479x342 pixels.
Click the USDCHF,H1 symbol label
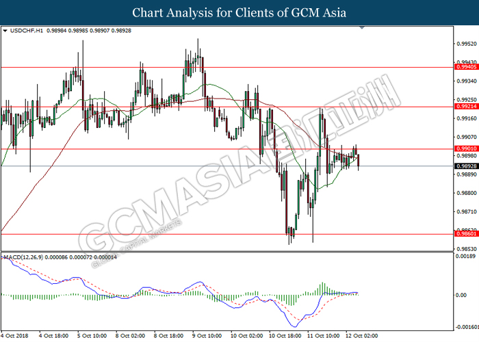point(27,31)
